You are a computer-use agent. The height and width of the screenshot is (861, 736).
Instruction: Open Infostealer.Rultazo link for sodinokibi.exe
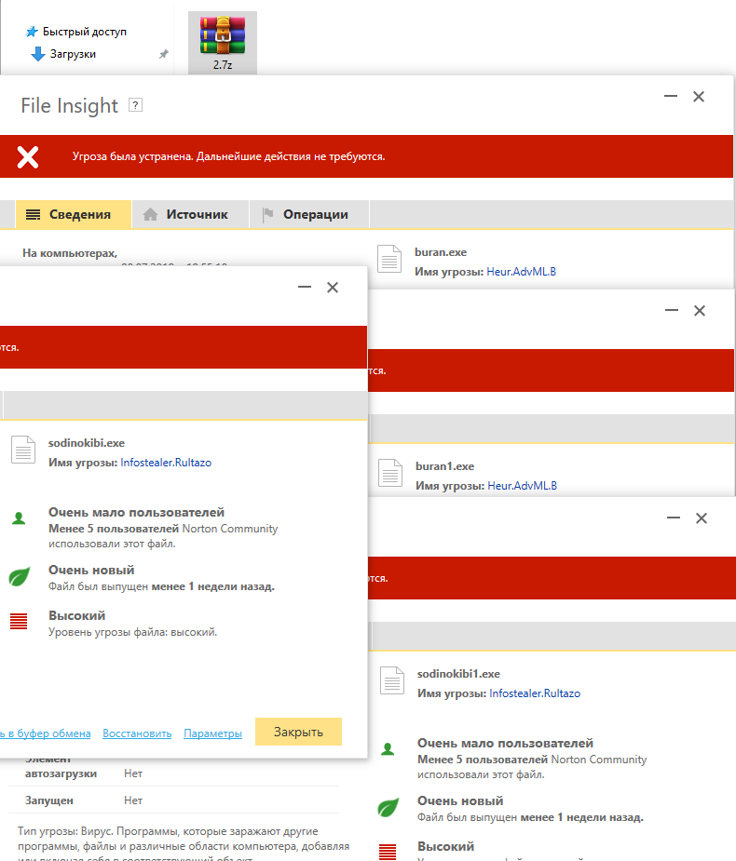[x=166, y=463]
